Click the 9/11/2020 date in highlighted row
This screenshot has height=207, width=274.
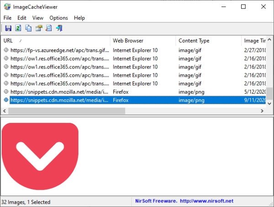pyautogui.click(x=255, y=100)
